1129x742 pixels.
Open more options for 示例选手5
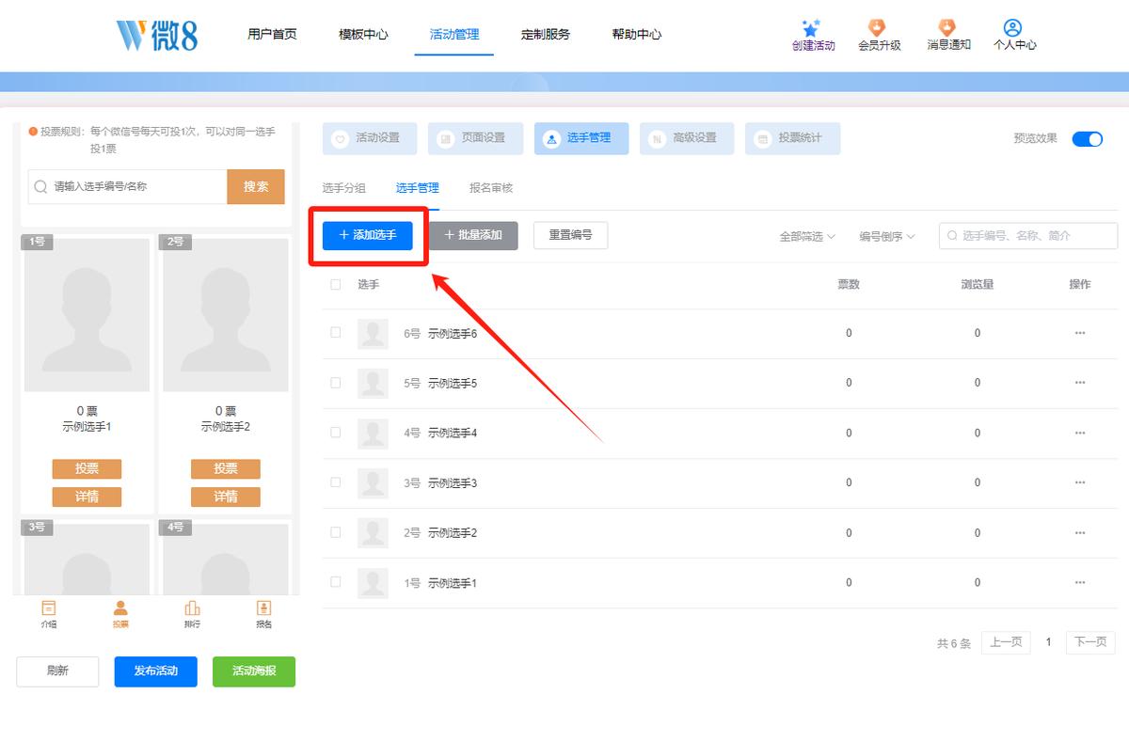coord(1079,383)
